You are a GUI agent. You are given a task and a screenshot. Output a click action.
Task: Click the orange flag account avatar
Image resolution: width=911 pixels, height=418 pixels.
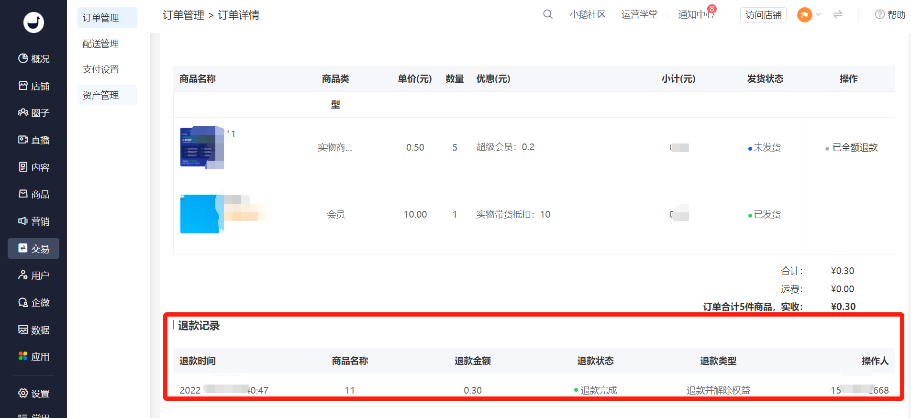[805, 15]
